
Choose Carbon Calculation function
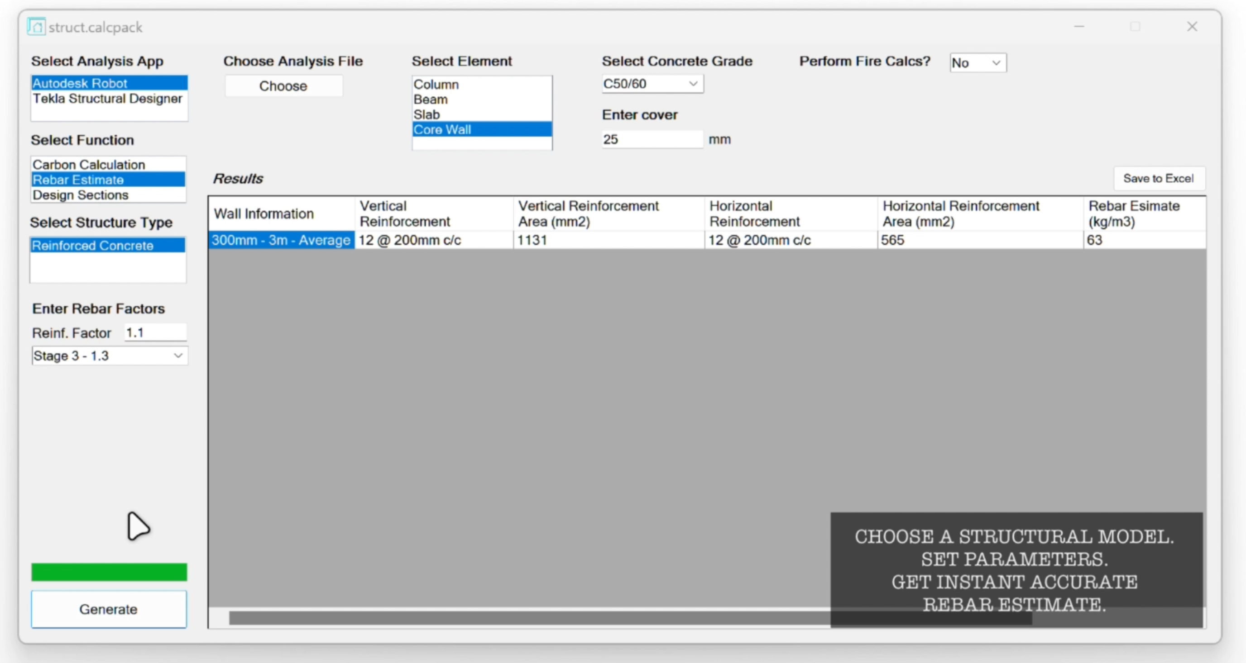tap(89, 164)
